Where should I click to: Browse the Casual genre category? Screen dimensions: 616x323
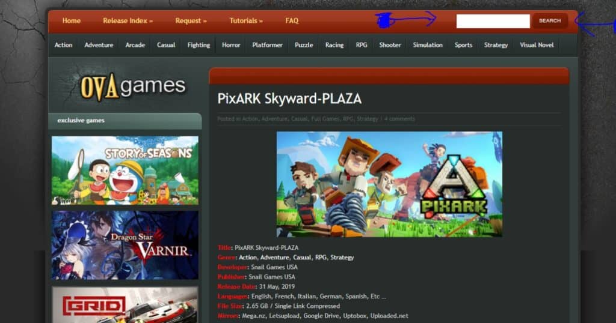(166, 45)
